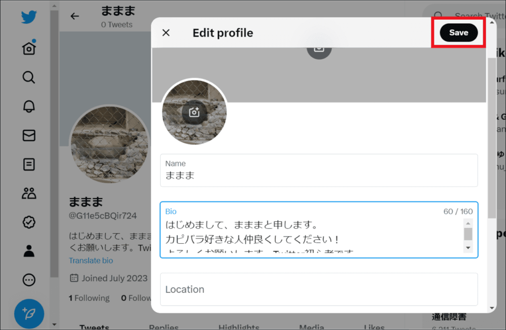The image size is (506, 330).
Task: Open Lists icon in sidebar
Action: tap(29, 164)
